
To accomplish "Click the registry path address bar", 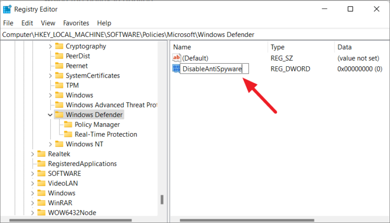I will click(x=195, y=34).
